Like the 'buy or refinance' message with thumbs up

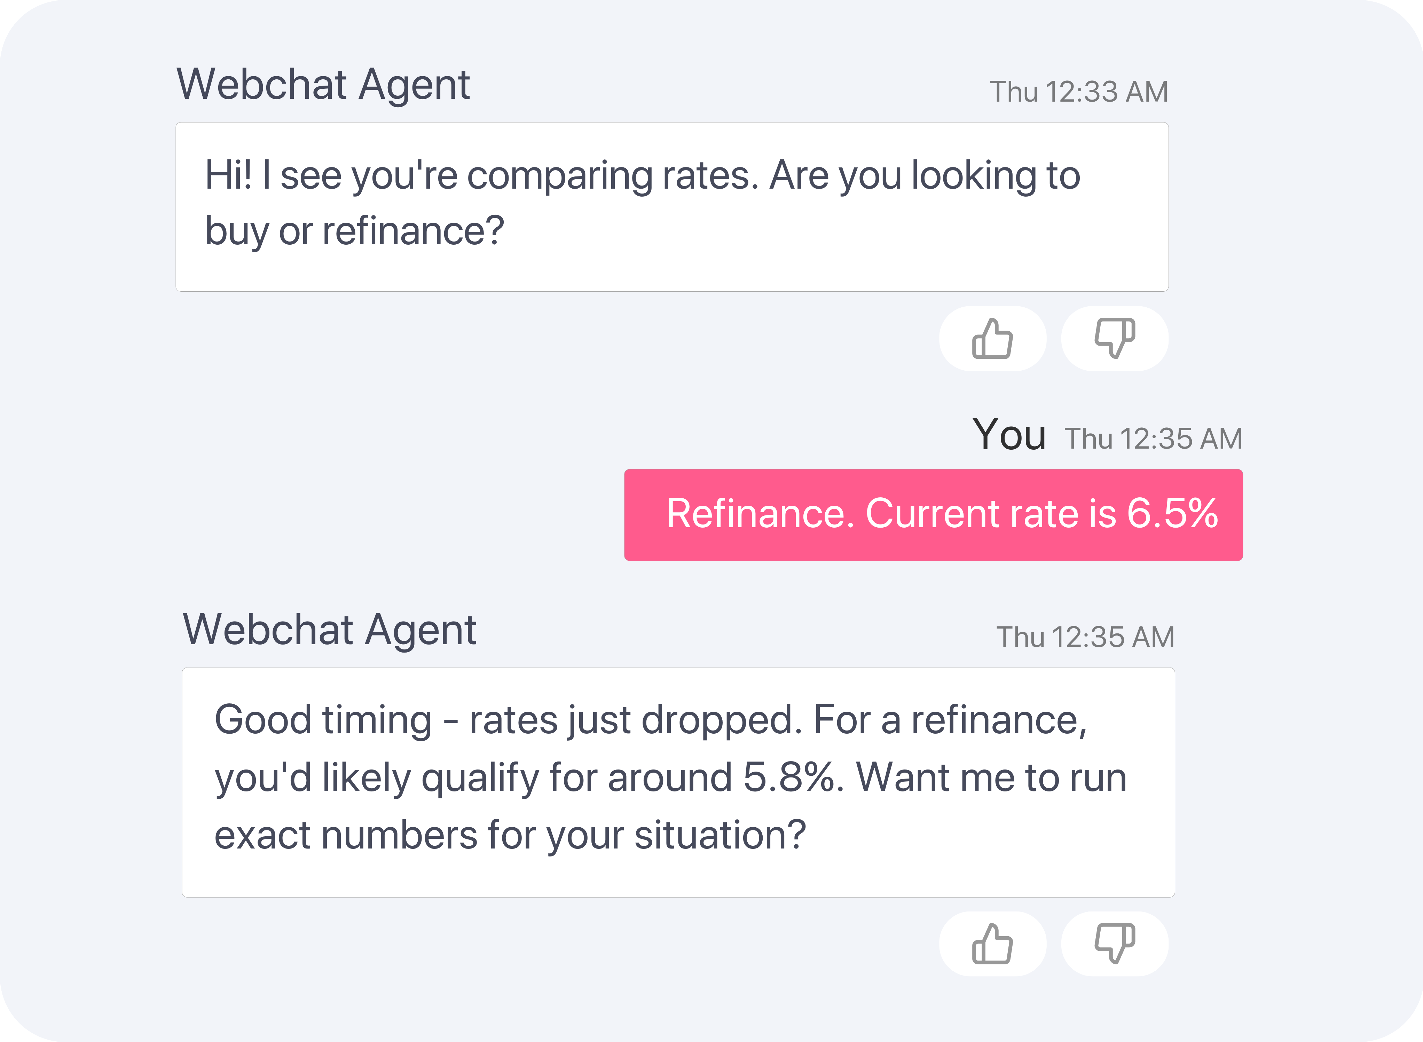point(992,339)
